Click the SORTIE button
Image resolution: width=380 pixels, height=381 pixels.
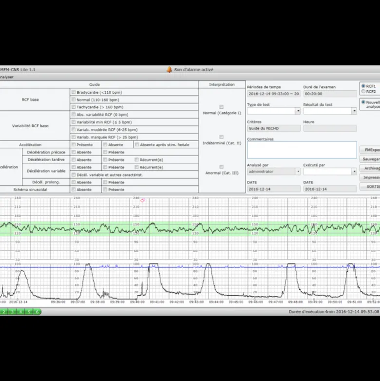tap(370, 186)
